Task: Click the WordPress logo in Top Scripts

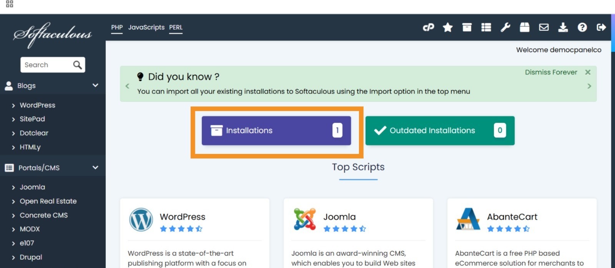Action: [141, 219]
